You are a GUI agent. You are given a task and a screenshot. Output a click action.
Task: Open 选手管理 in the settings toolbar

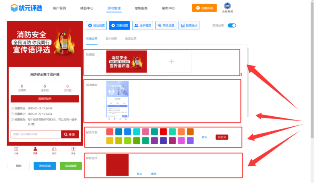[x=142, y=25]
